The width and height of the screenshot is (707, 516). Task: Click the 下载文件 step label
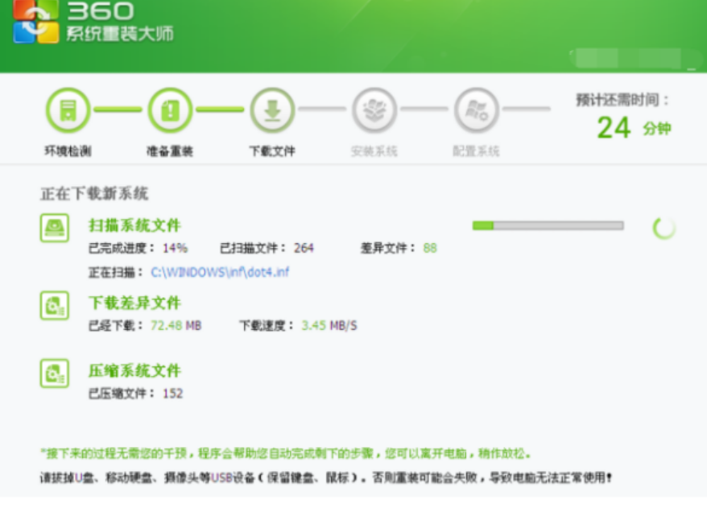coord(272,151)
